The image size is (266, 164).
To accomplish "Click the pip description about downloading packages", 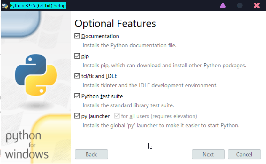I will (x=164, y=66).
